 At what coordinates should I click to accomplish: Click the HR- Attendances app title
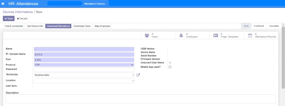[x=23, y=4]
